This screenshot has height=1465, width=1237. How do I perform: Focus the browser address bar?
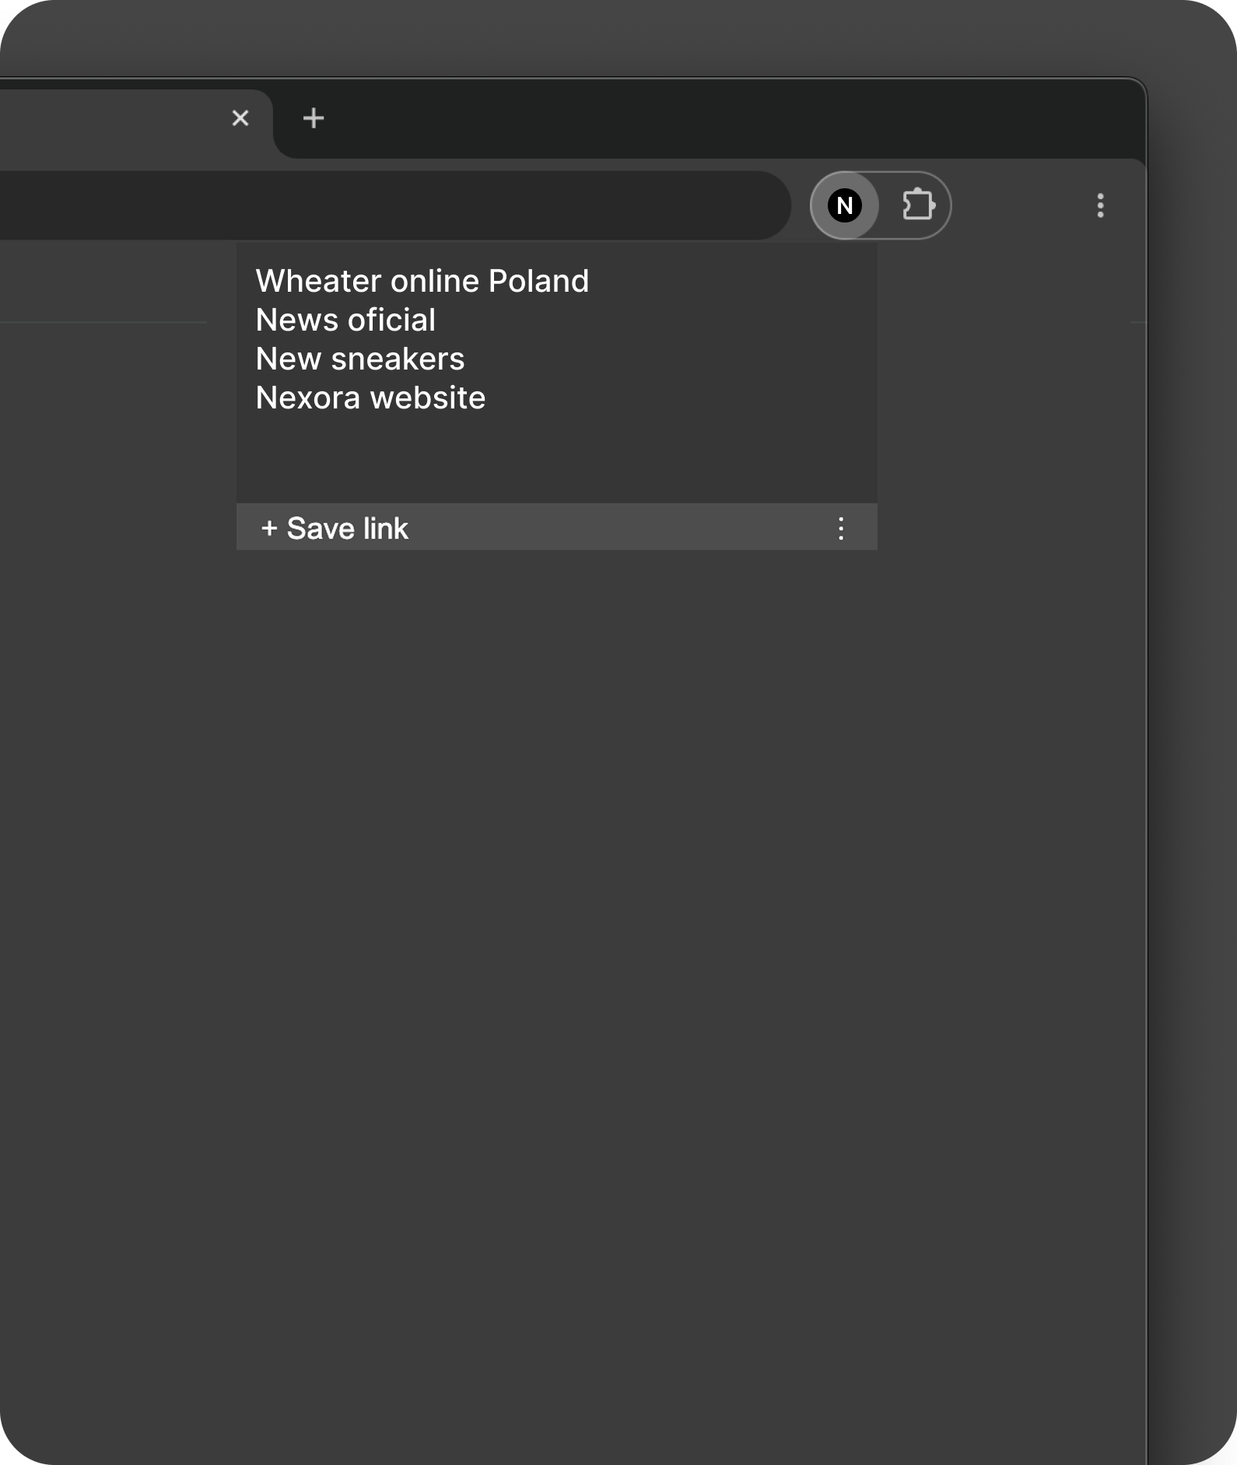pyautogui.click(x=395, y=205)
